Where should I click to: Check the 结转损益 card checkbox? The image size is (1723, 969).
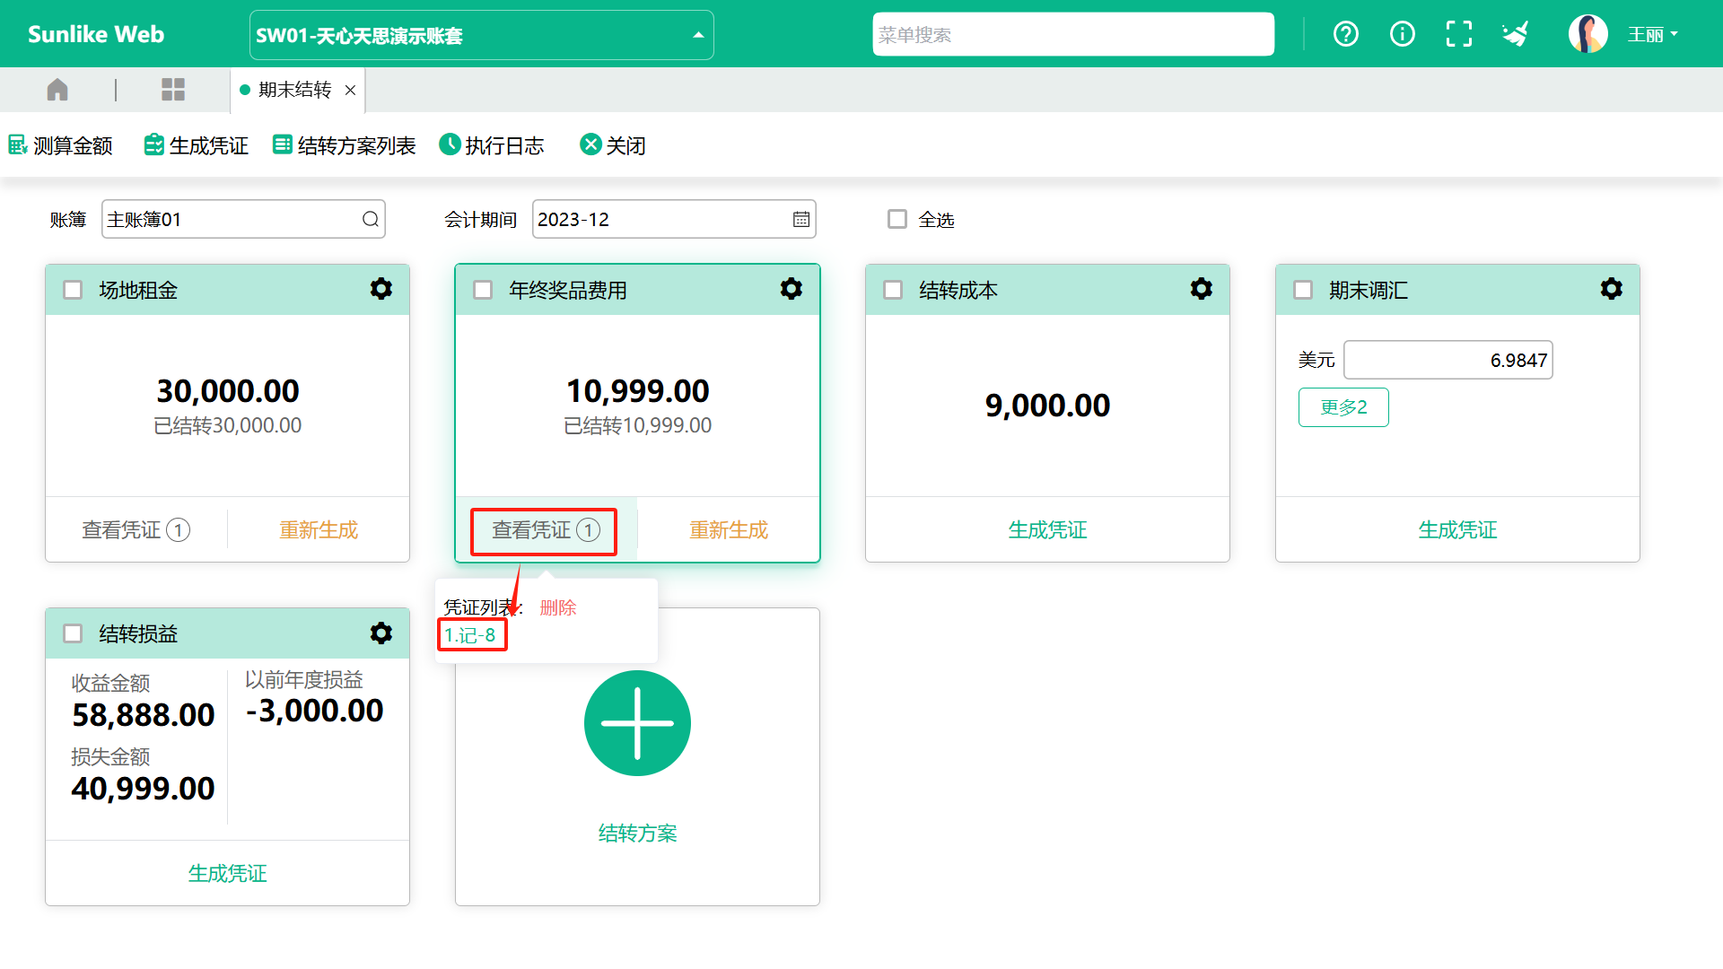(73, 634)
